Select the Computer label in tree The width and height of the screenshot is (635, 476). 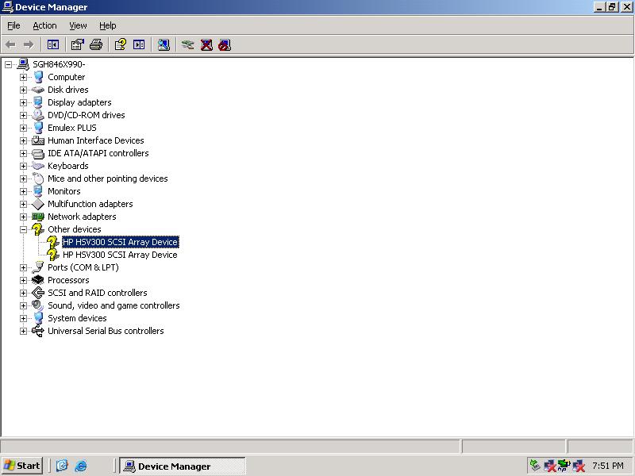click(x=67, y=77)
